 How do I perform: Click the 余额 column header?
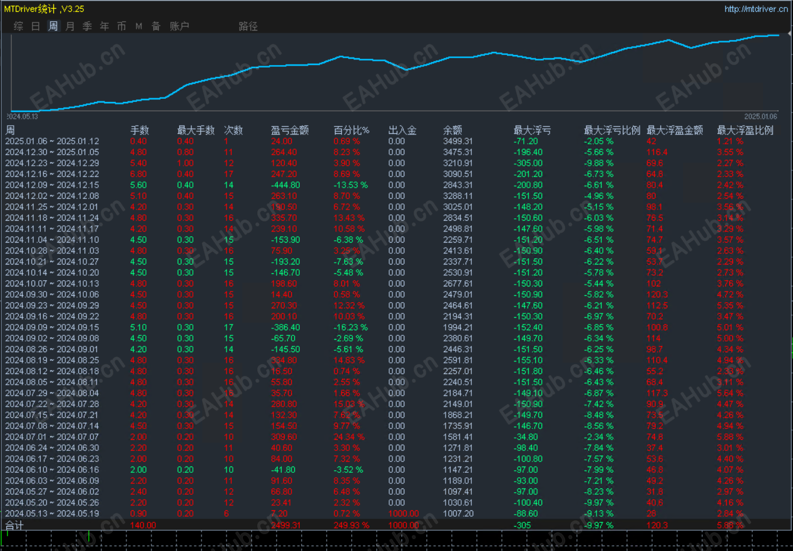point(452,130)
